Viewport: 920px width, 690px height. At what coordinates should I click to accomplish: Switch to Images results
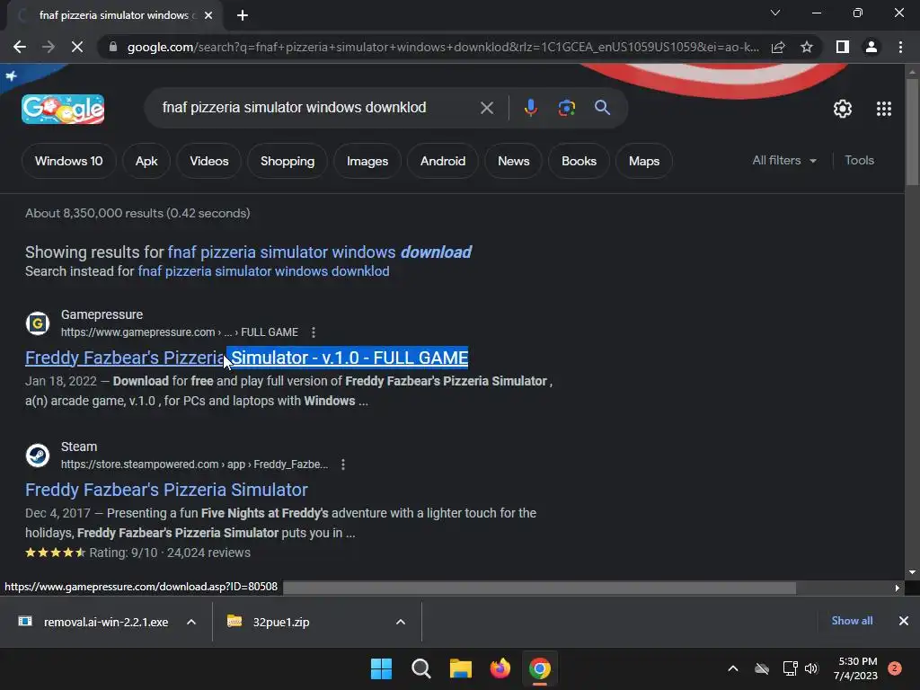tap(367, 161)
